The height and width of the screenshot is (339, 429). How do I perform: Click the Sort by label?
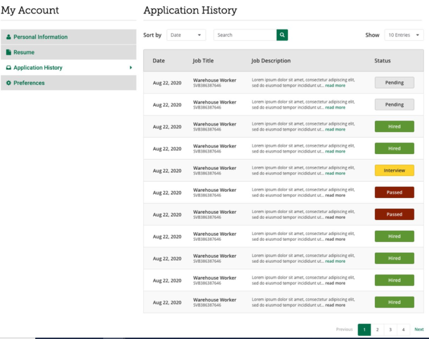(152, 35)
